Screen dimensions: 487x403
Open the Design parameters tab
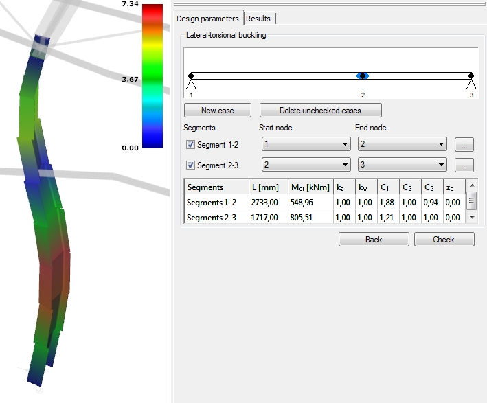tap(207, 19)
